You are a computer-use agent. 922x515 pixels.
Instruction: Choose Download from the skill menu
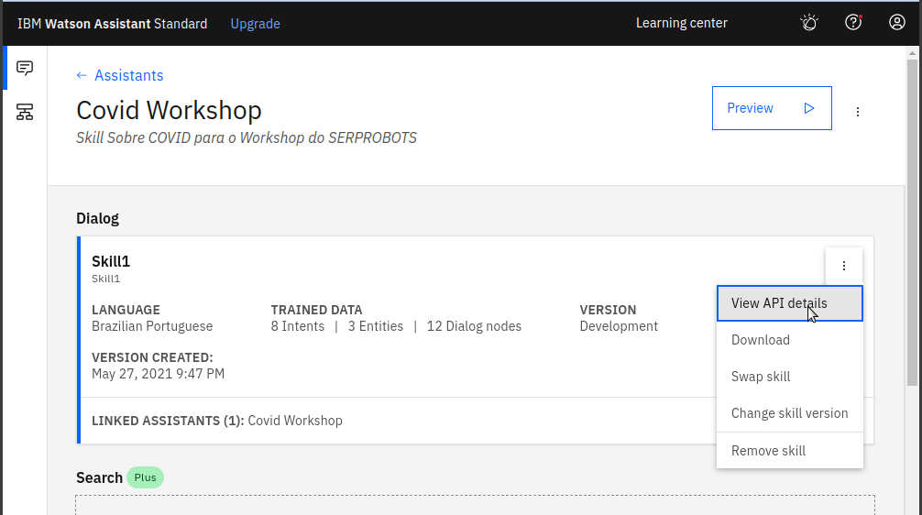point(790,340)
